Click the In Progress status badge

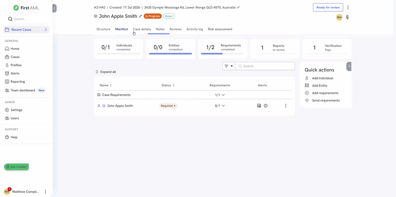point(152,16)
